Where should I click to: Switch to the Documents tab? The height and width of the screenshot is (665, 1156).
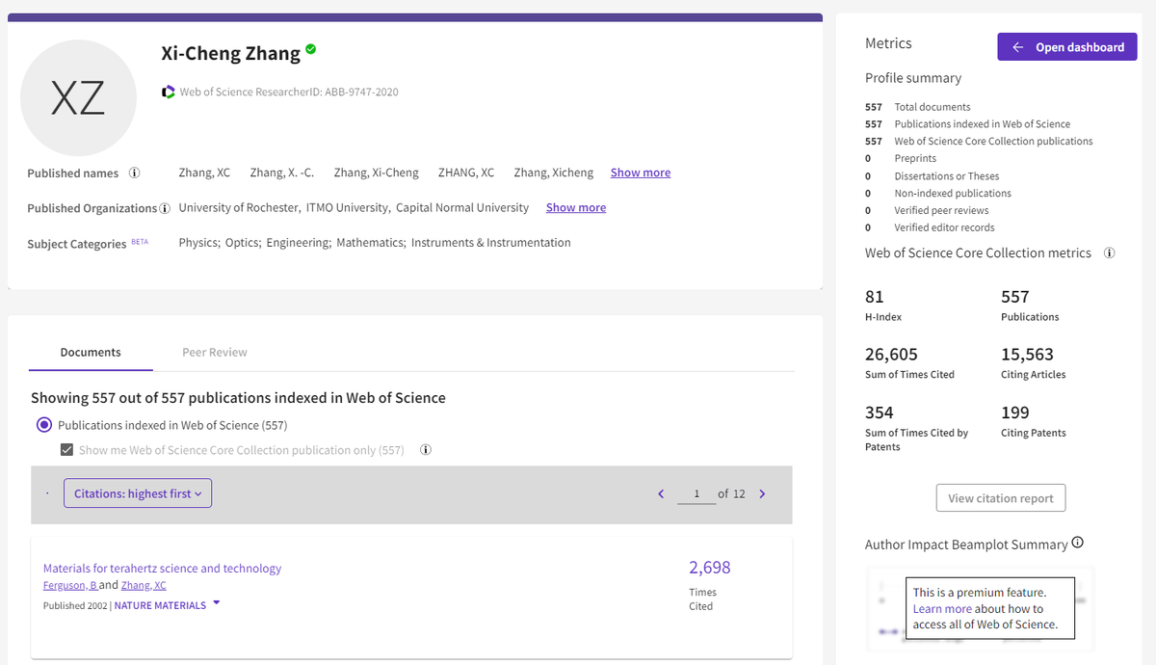point(91,353)
